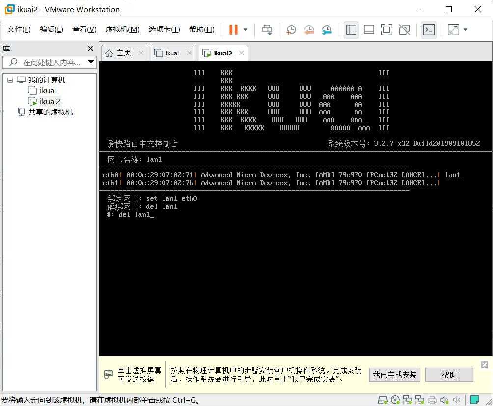This screenshot has height=406, width=493.
Task: Click the greyed-out speaker status icon
Action: 456,400
